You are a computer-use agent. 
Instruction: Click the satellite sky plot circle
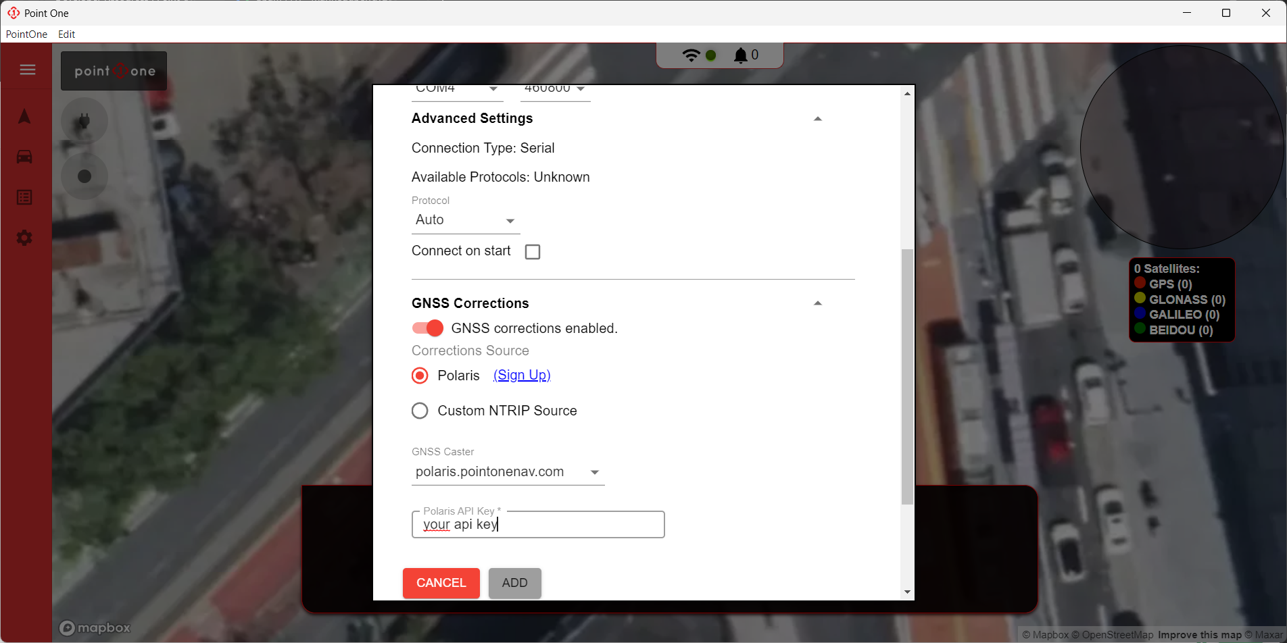click(x=1182, y=147)
